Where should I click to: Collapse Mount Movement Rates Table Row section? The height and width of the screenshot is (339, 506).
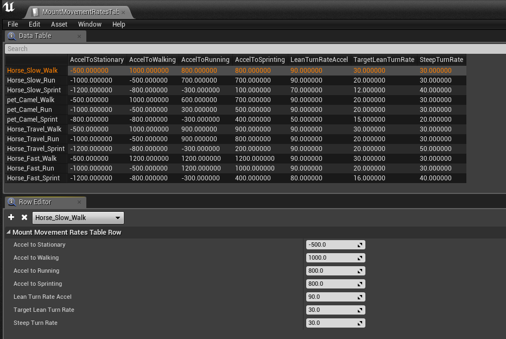point(9,233)
